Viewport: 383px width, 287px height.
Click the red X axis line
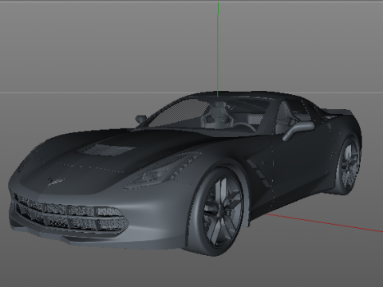coord(324,222)
